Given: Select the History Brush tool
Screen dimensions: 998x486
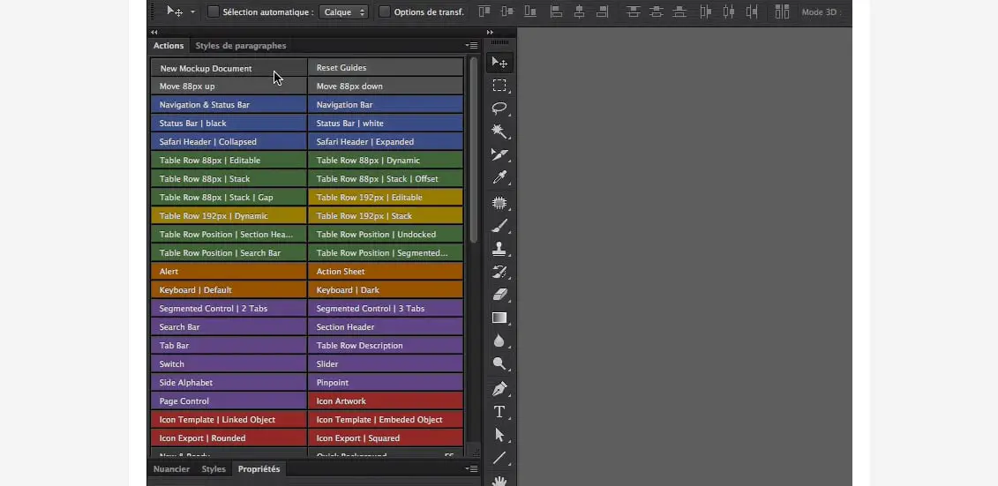Looking at the screenshot, I should click(499, 273).
